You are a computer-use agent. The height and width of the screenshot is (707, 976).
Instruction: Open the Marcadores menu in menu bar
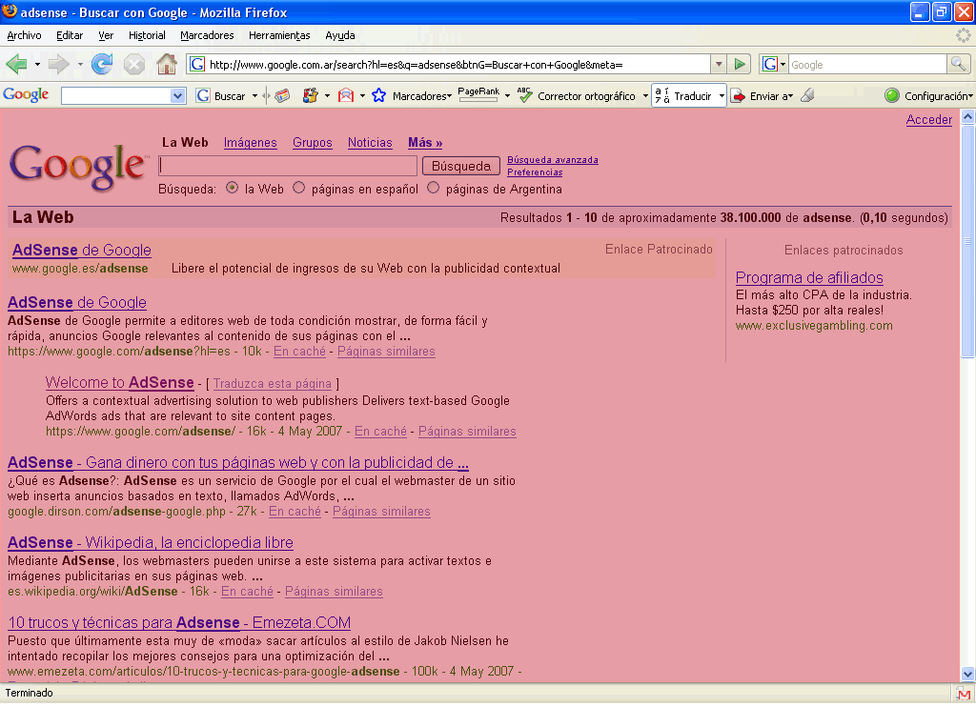(x=207, y=35)
